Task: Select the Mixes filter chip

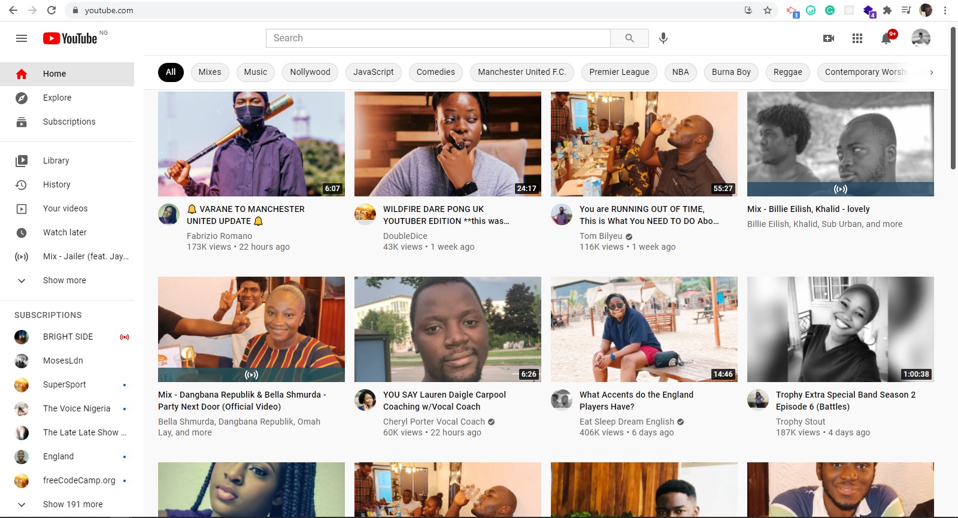Action: click(x=210, y=72)
